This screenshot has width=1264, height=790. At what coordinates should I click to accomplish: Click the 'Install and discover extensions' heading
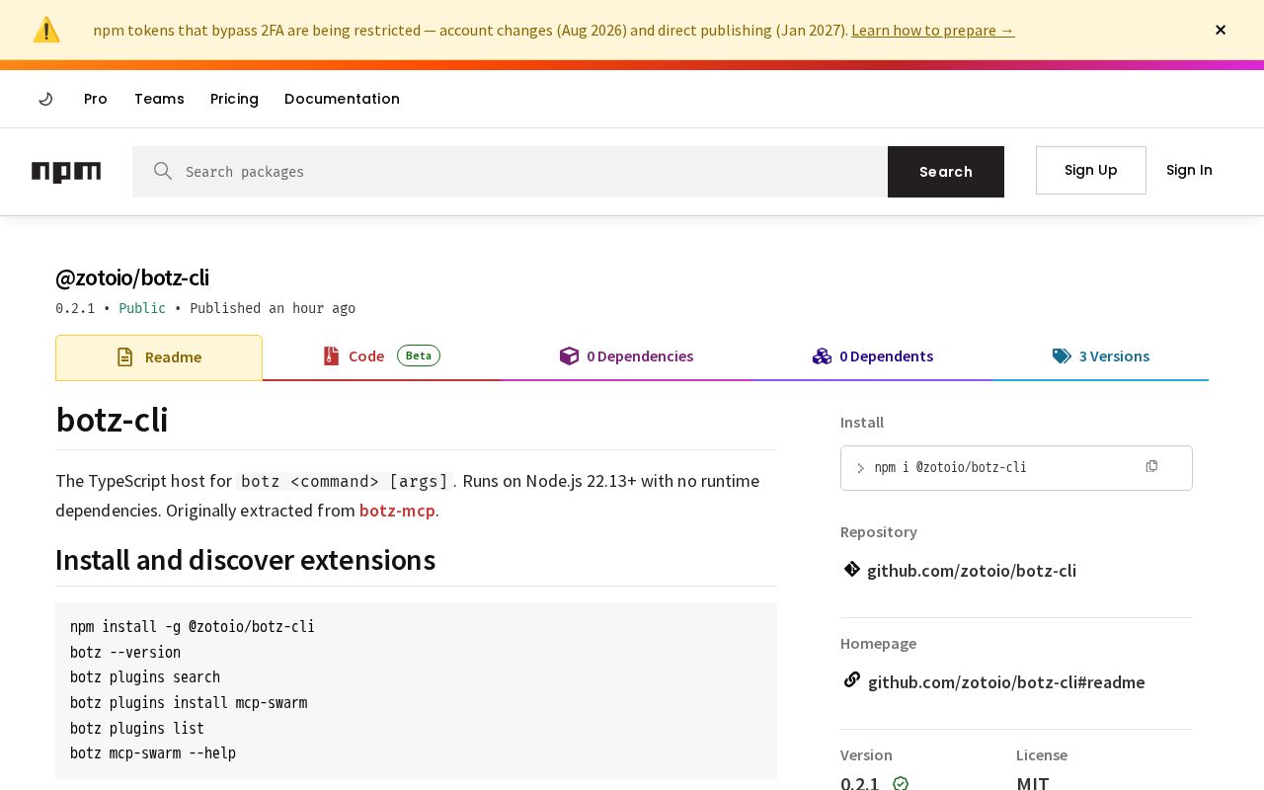tap(245, 560)
